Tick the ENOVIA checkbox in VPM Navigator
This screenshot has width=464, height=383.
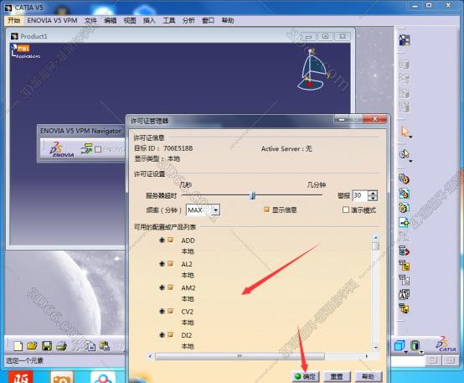pyautogui.click(x=98, y=149)
